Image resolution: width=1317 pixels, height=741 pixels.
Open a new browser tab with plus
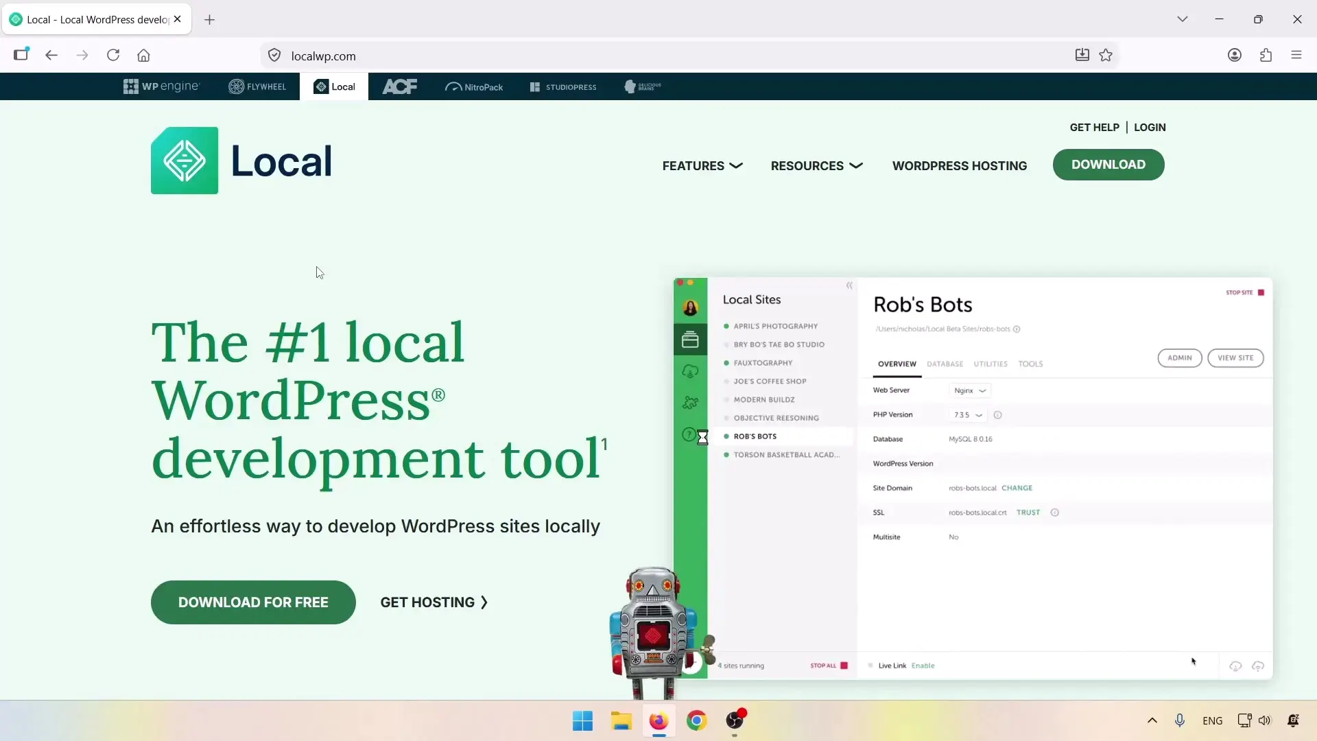coord(210,20)
